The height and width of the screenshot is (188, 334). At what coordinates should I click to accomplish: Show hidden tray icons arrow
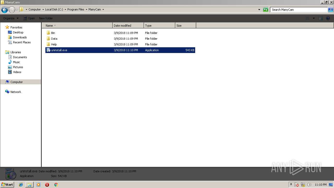click(x=291, y=185)
